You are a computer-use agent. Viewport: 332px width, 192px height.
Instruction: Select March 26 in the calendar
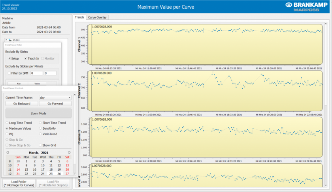point(59,173)
